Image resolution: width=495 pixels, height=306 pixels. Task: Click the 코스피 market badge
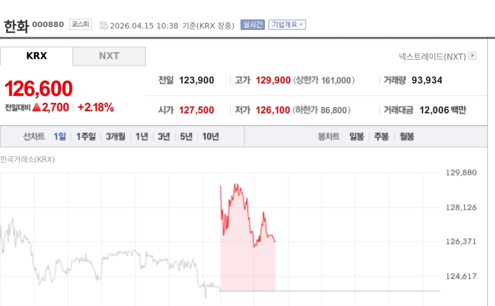[81, 24]
